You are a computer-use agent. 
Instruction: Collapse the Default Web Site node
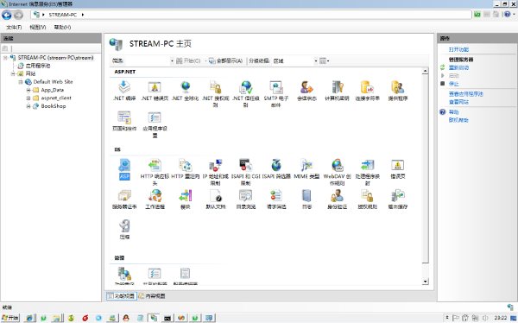click(21, 82)
